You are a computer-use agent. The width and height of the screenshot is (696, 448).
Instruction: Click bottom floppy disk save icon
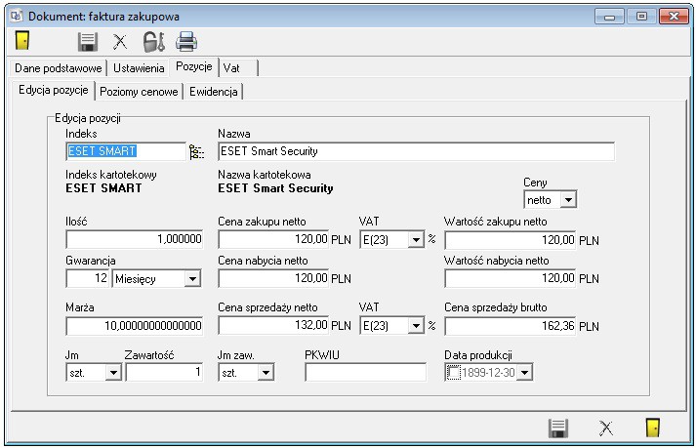(x=558, y=428)
